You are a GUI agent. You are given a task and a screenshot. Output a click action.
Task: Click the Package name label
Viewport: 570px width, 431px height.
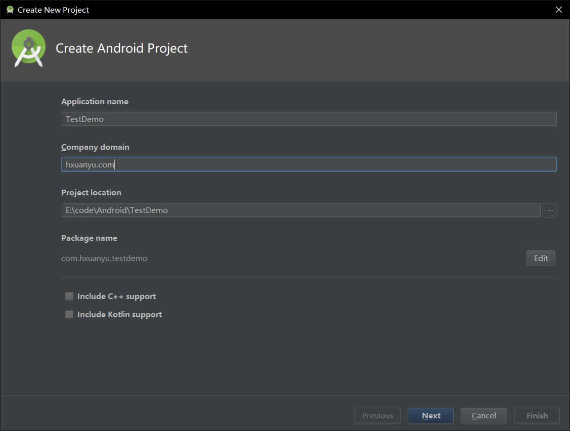point(89,238)
